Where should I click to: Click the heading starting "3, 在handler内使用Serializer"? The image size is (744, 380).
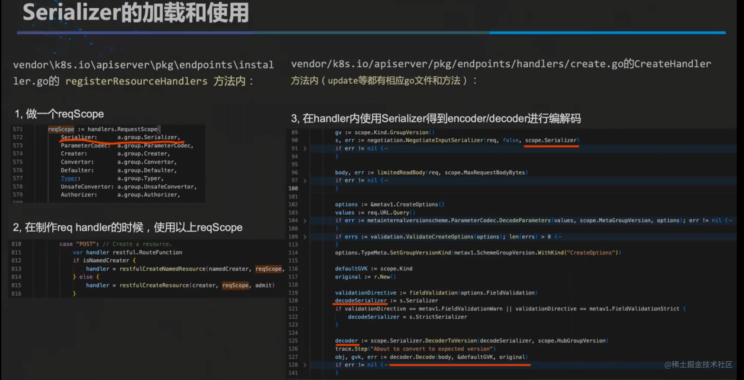tap(436, 118)
